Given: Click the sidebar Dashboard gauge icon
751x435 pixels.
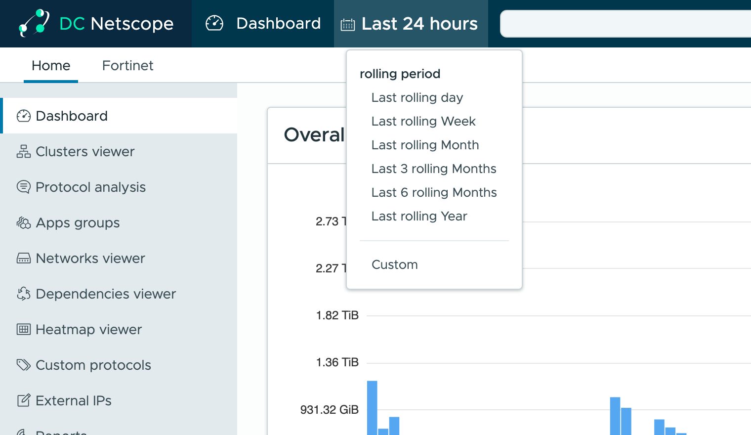Looking at the screenshot, I should point(24,116).
